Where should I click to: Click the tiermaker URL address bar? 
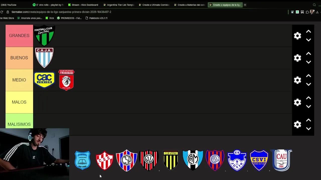click(x=61, y=12)
